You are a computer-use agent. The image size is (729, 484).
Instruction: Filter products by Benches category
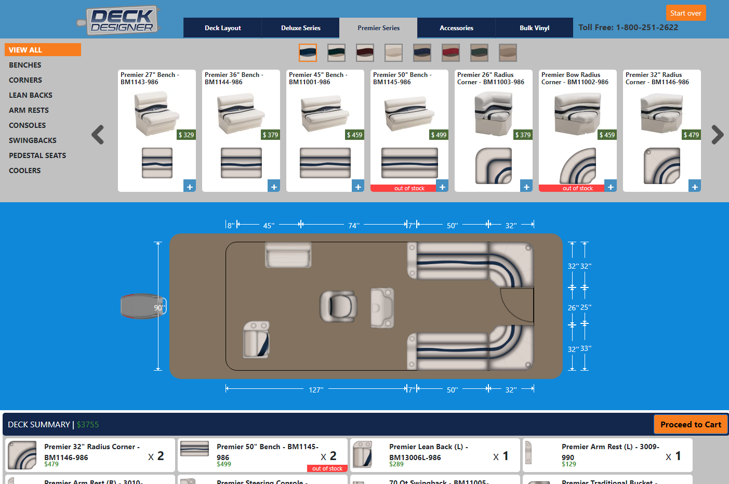point(25,65)
